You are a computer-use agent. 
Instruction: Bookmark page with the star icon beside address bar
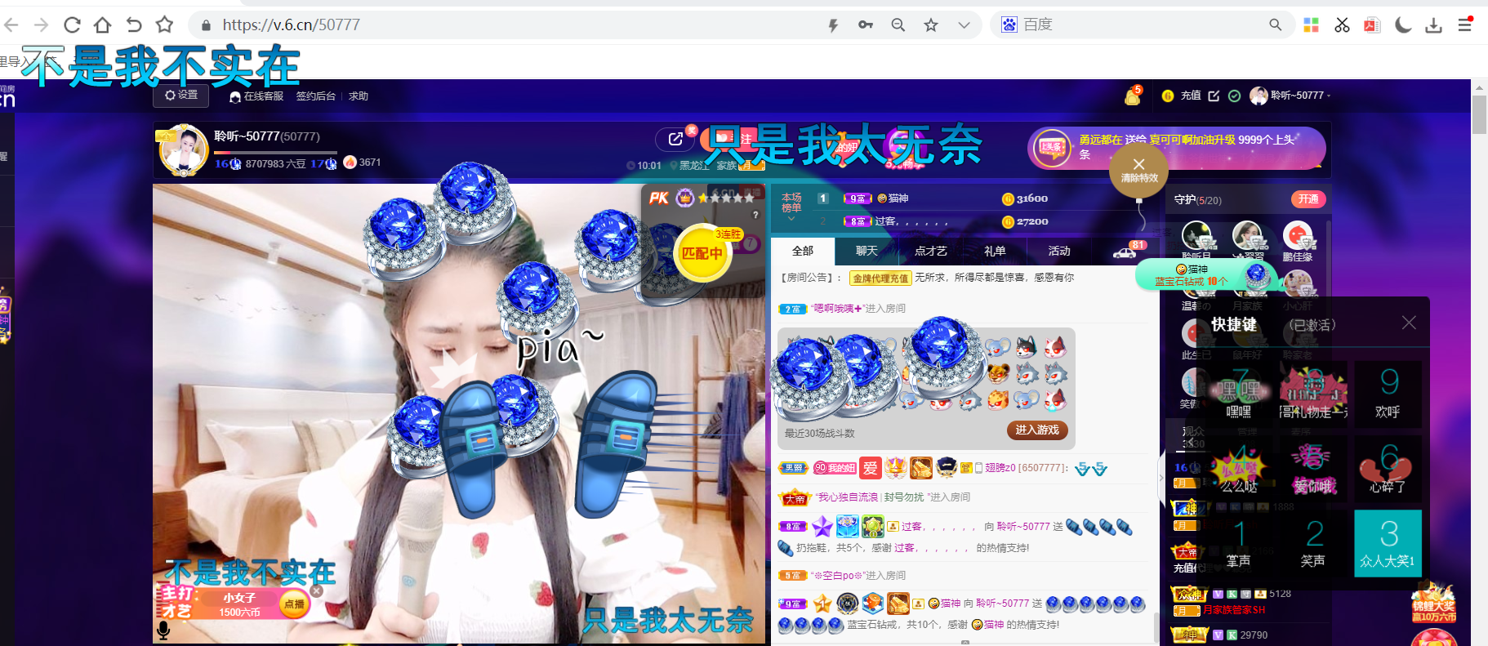164,25
